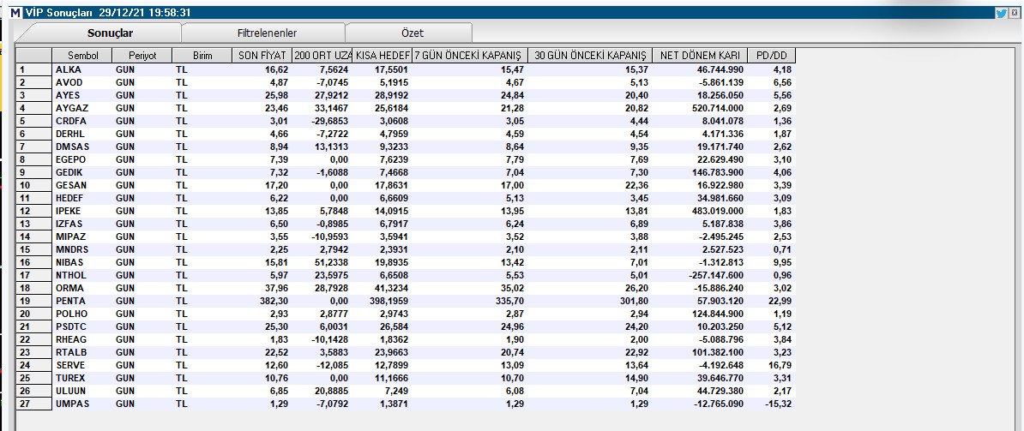
Task: Select the ULUUN symbol cell
Action: click(81, 392)
